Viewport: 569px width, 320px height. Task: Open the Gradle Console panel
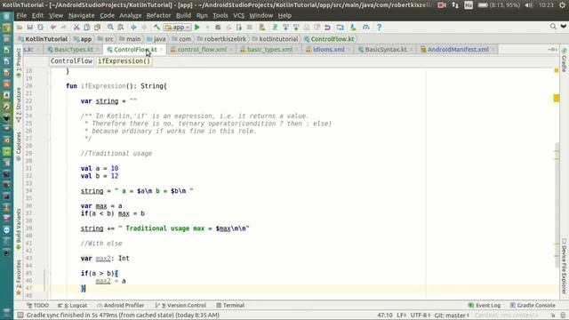pos(533,306)
